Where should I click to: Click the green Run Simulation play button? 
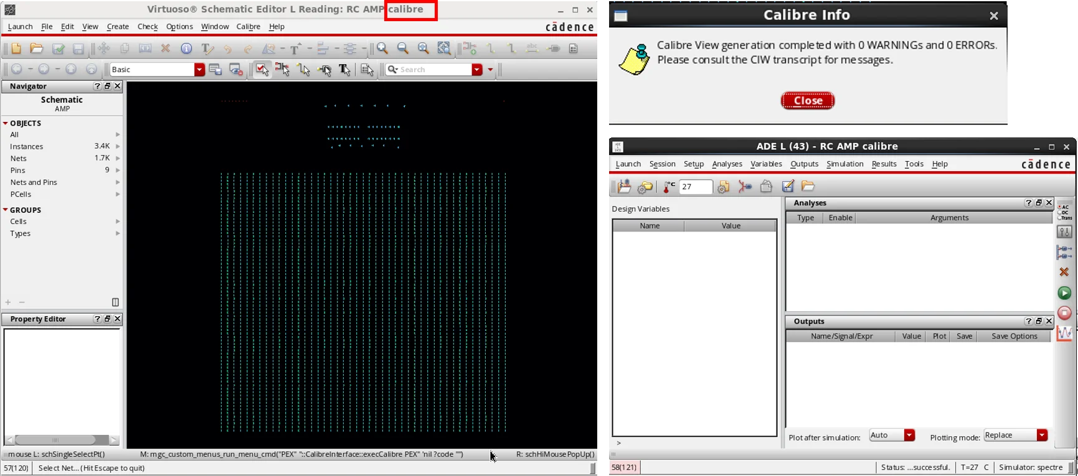(1064, 292)
